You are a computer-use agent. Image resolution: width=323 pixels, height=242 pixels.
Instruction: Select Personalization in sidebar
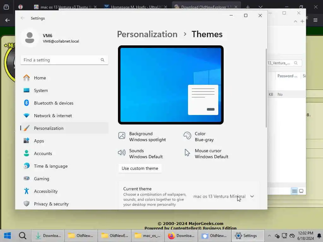click(64, 128)
